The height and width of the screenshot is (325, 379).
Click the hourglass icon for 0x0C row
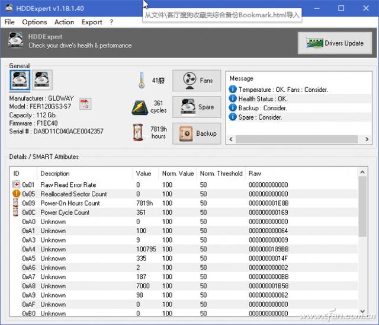[x=16, y=212]
